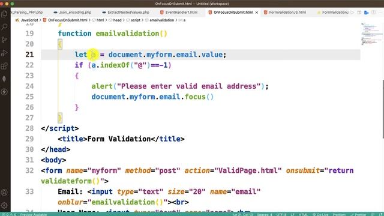Click line number 21 in gutter
Viewport: 384px width, 216px height.
point(29,55)
